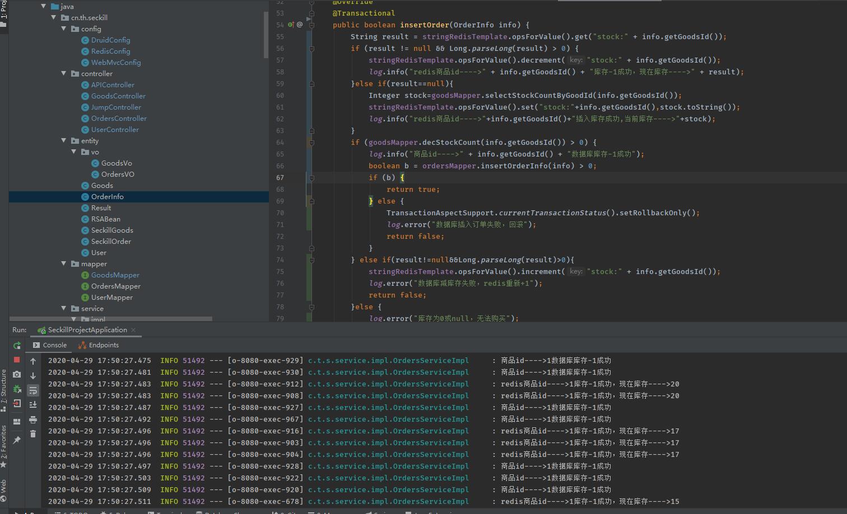This screenshot has width=847, height=514.
Task: Fold the else-if block at line 74
Action: (x=311, y=260)
